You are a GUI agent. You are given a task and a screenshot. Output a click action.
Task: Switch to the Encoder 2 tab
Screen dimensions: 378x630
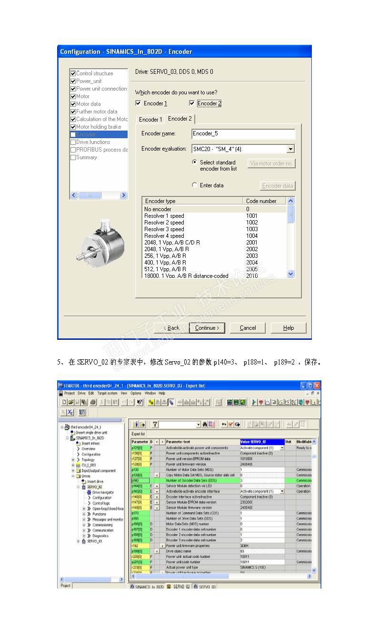(x=180, y=119)
